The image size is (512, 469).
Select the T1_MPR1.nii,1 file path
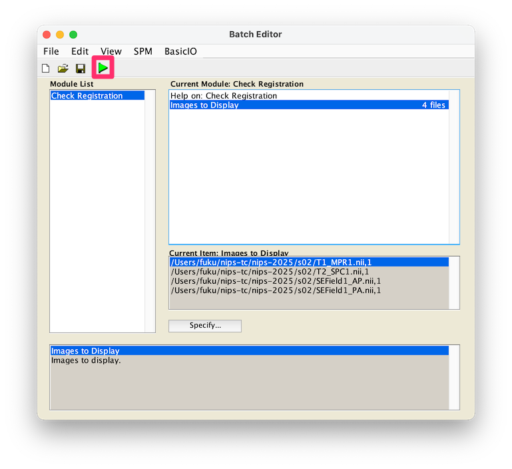pos(309,262)
